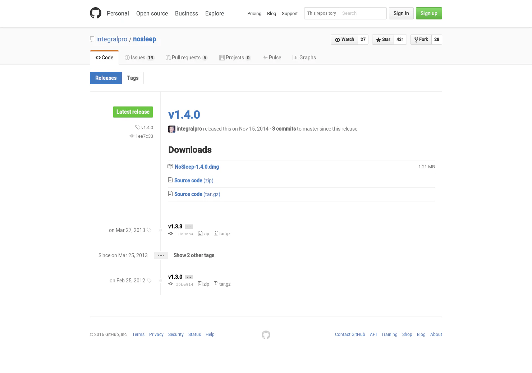Click the dmg package icon
The image size is (532, 373).
pyautogui.click(x=170, y=166)
